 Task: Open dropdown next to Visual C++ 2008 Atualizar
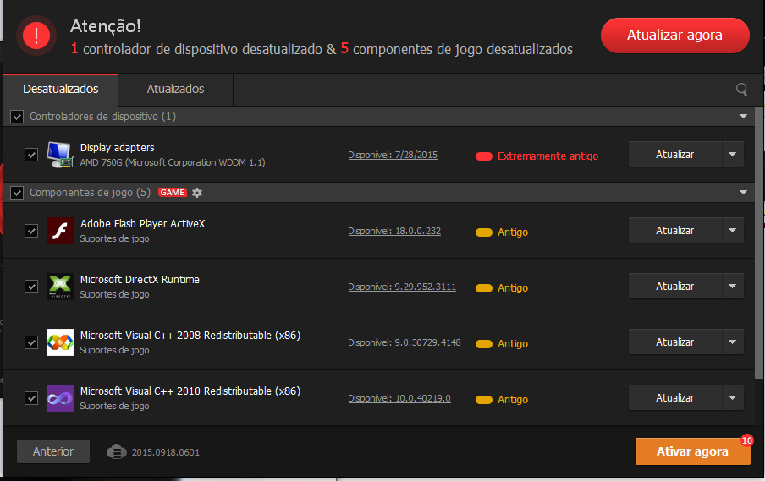733,342
